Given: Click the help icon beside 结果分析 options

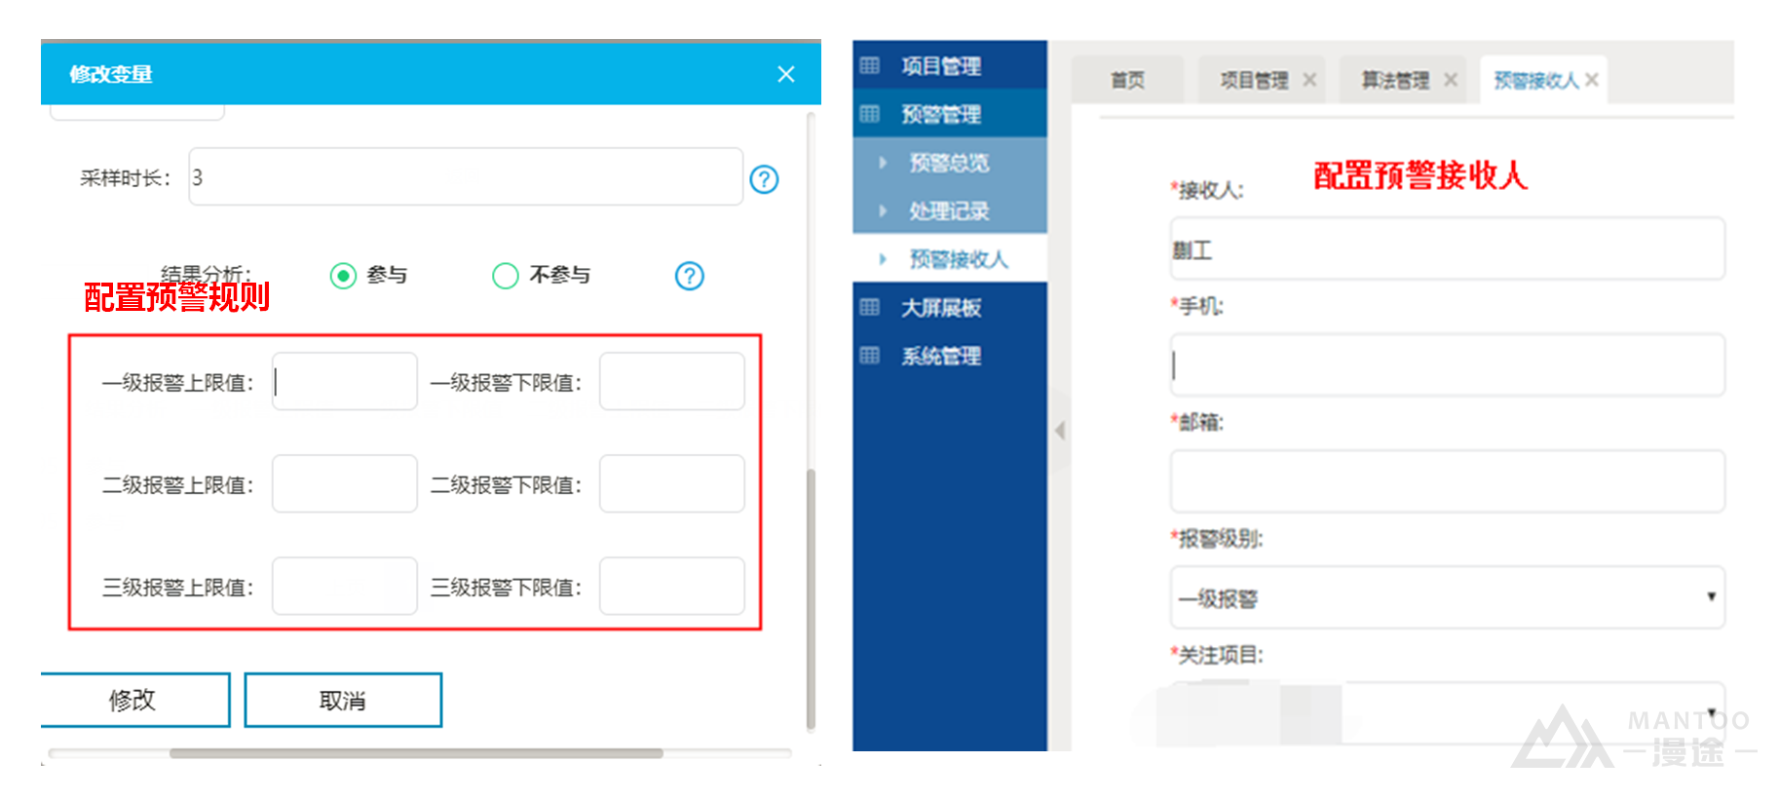Looking at the screenshot, I should 689,276.
